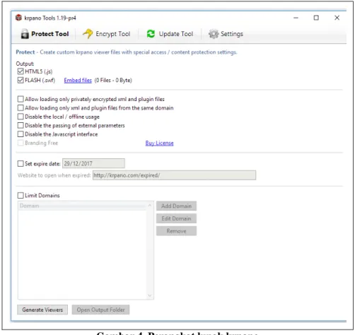The height and width of the screenshot is (335, 355).
Task: Click the 'krpano Tools 1.19-pr4' title text
Action: click(x=50, y=18)
